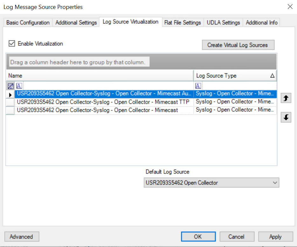Click Log Source Type cell of selected row

[235, 94]
